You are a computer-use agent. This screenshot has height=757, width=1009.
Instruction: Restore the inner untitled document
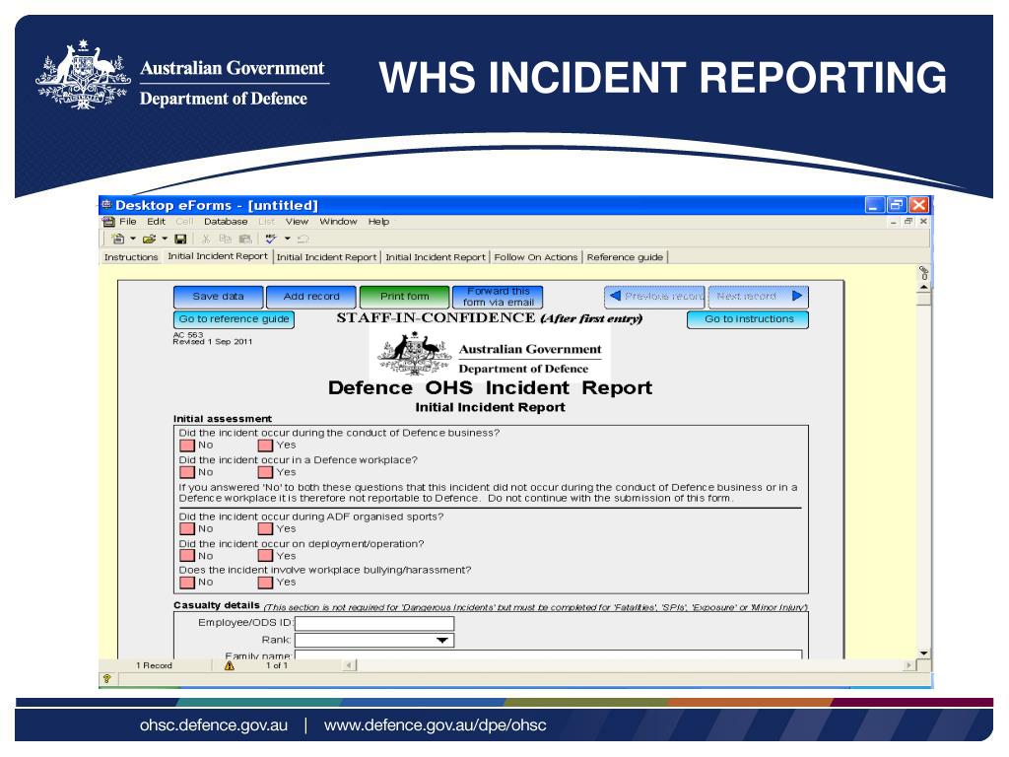[908, 222]
